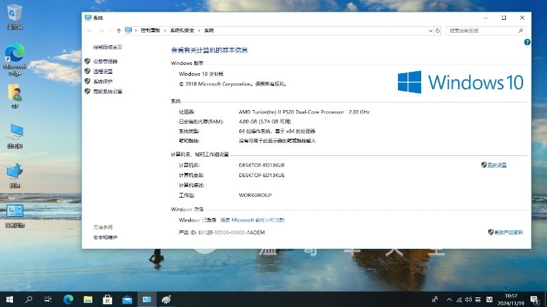Viewport: 547px width, 307px height.
Task: Open Microsoft Edge from the taskbar
Action: pyautogui.click(x=68, y=299)
